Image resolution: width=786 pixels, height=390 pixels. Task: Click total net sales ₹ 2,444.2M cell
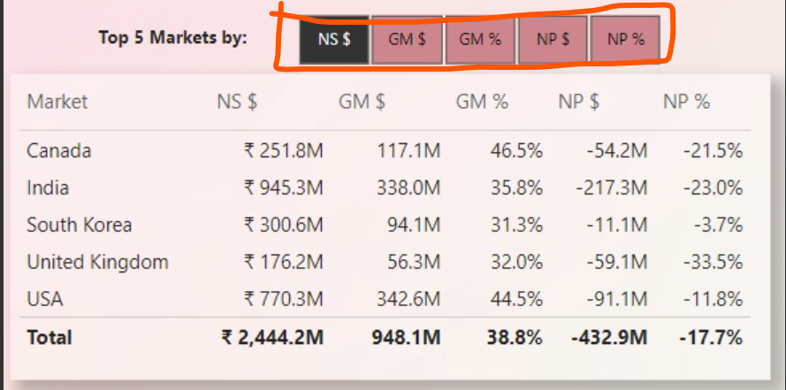click(x=272, y=337)
